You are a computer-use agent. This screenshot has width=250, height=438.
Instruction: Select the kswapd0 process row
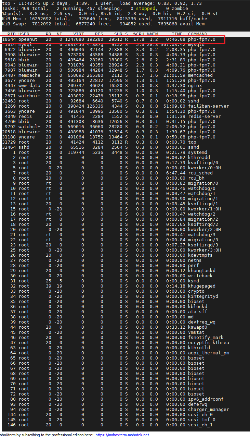106,327
